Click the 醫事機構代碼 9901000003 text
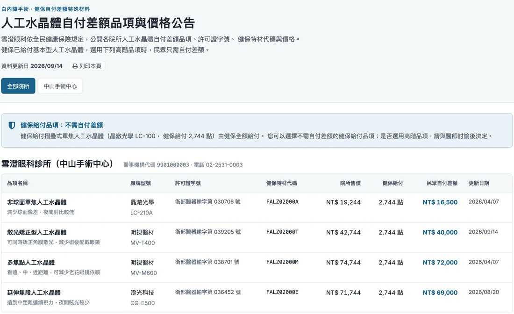 point(157,165)
